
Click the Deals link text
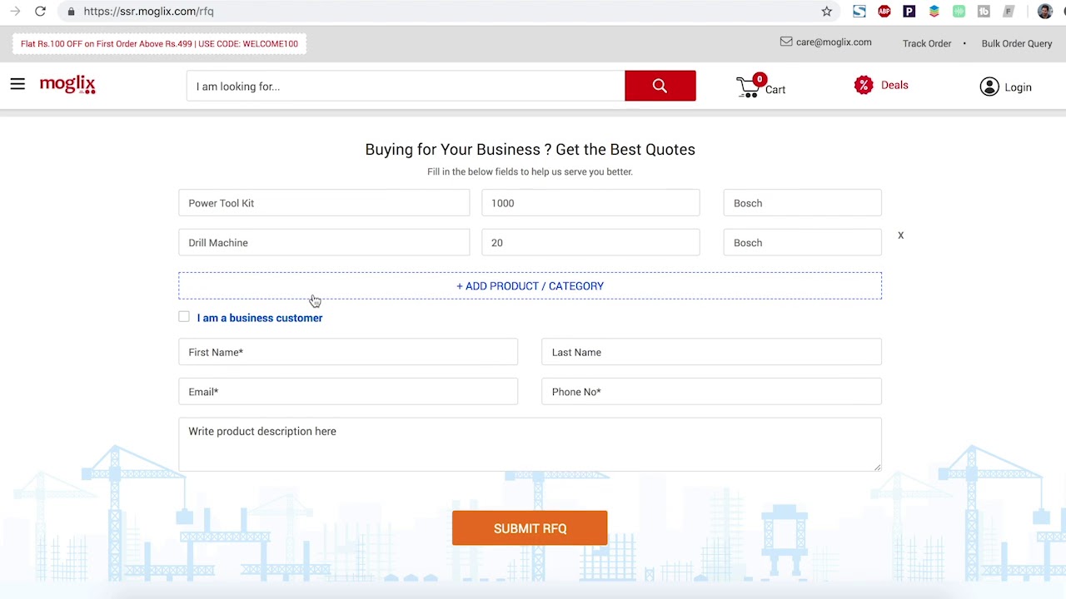(x=894, y=85)
